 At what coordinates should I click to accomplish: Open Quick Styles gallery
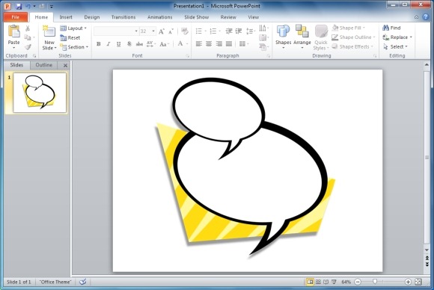coord(321,38)
